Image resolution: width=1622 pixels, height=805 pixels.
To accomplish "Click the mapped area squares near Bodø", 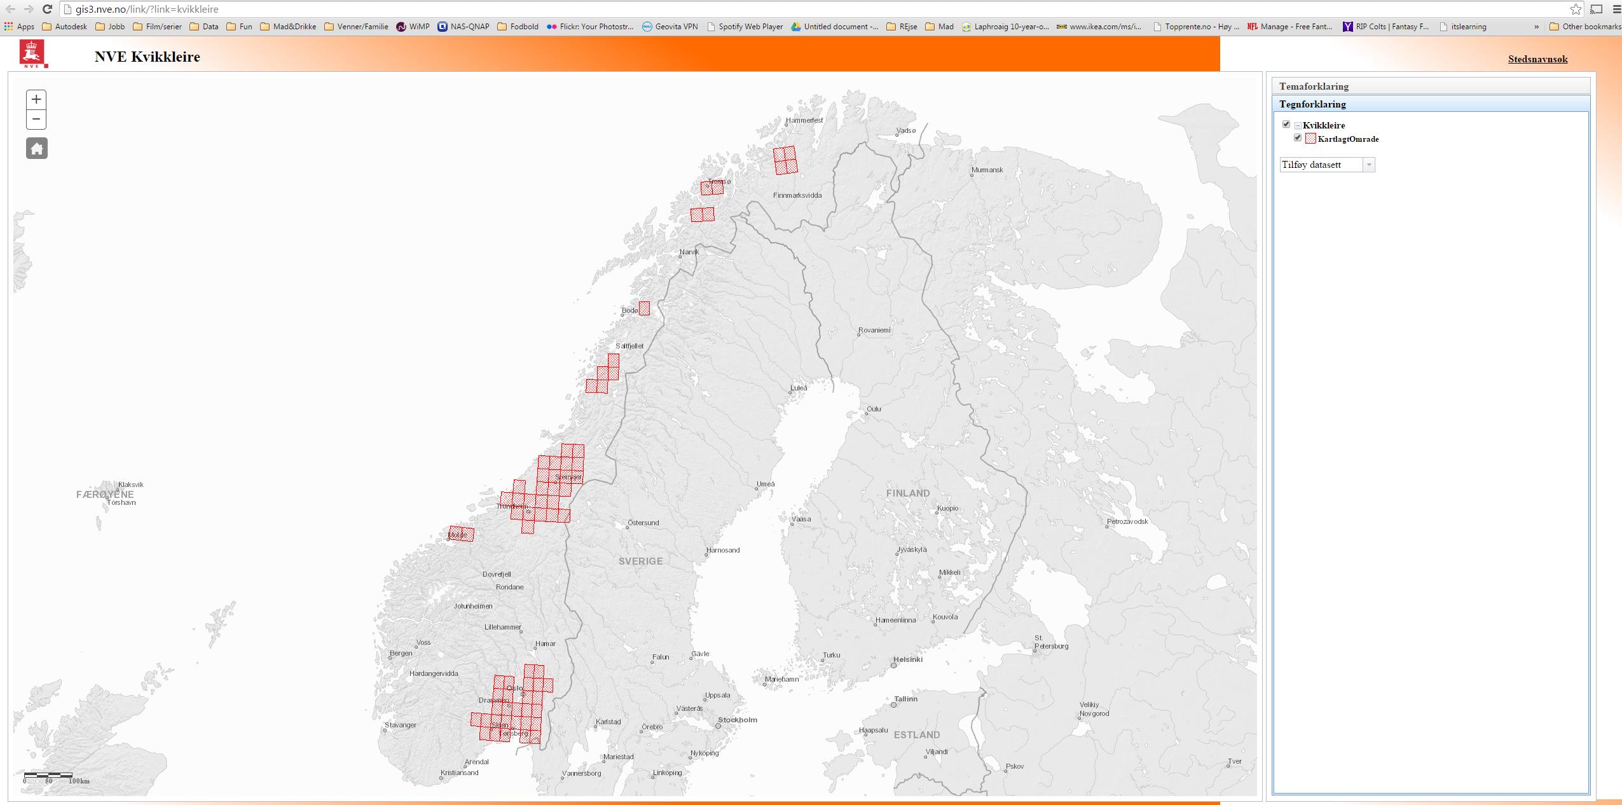I will pyautogui.click(x=644, y=308).
